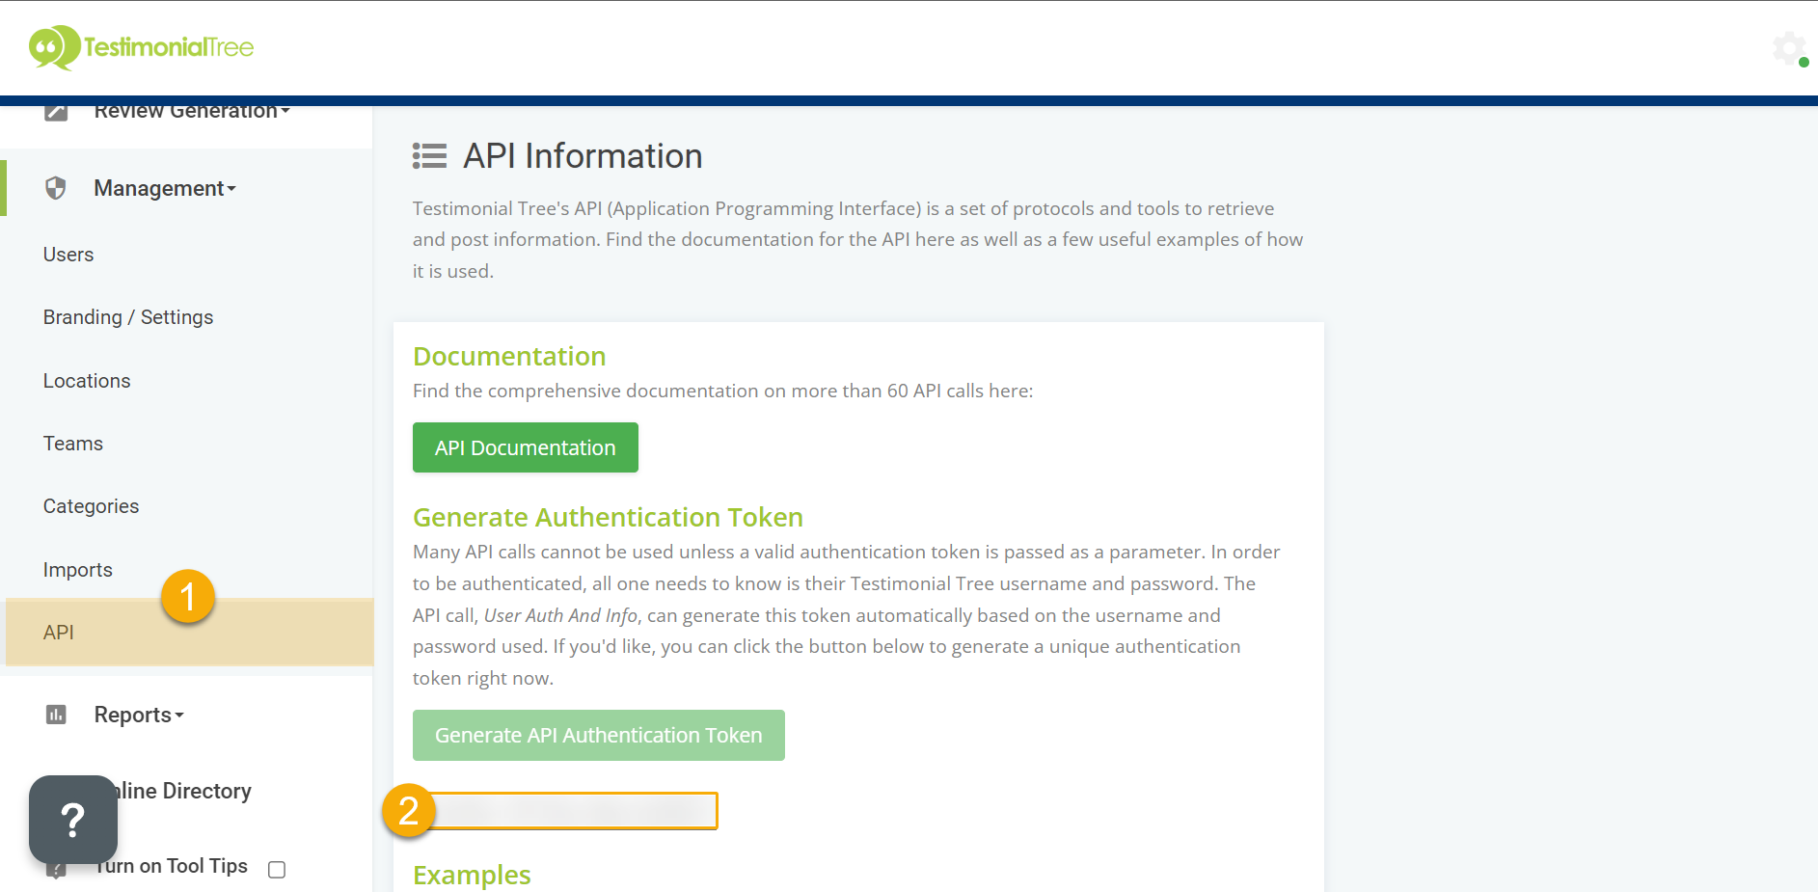Click the TestimonialTree logo
This screenshot has width=1818, height=892.
coord(141,46)
